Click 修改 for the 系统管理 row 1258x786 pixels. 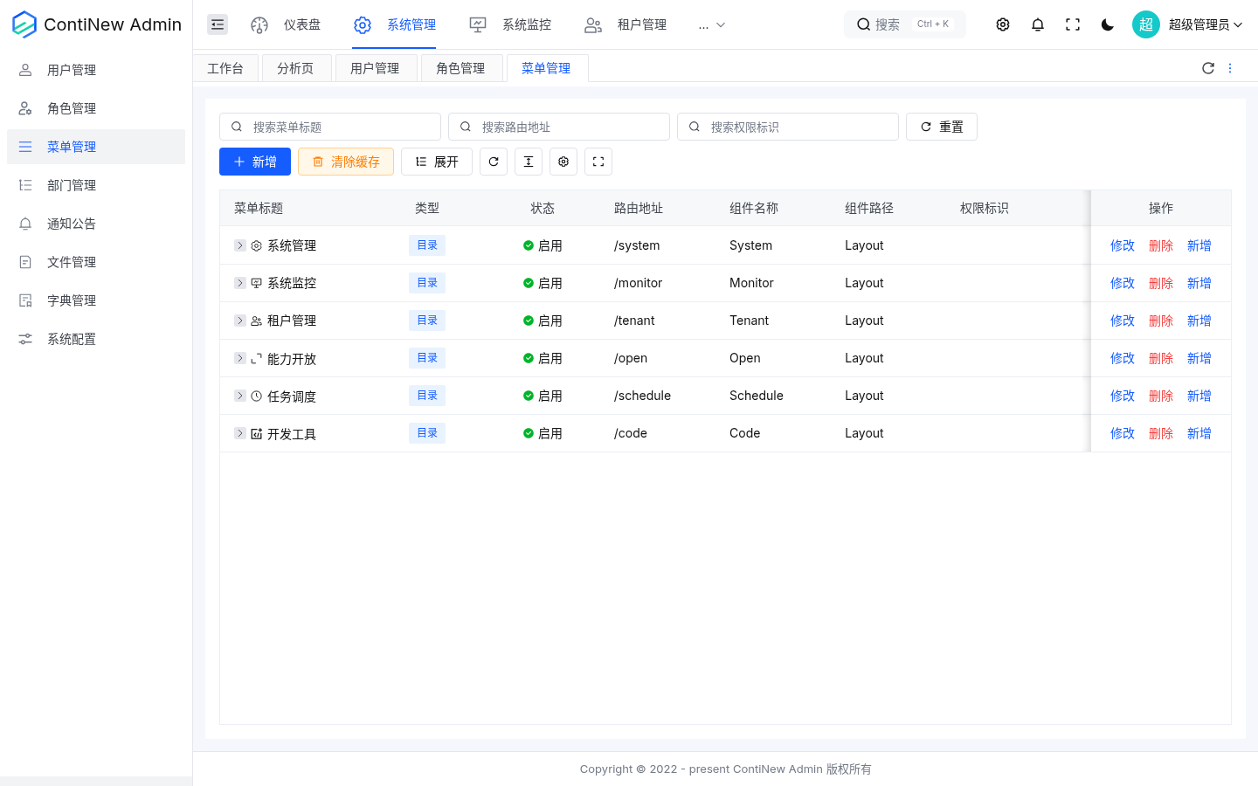point(1123,245)
